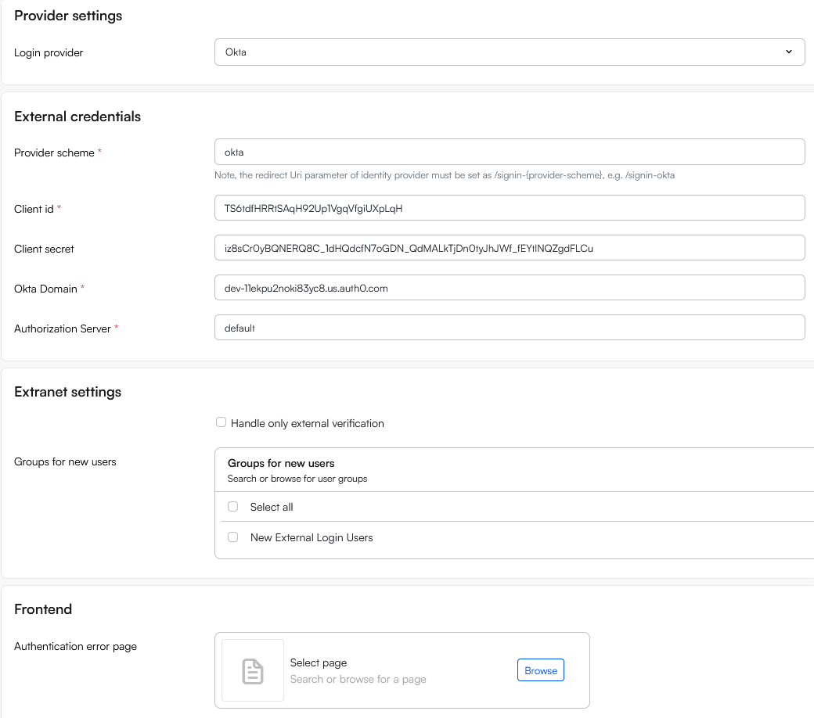The width and height of the screenshot is (814, 718).
Task: Click the Authorization Server field
Action: click(x=509, y=328)
